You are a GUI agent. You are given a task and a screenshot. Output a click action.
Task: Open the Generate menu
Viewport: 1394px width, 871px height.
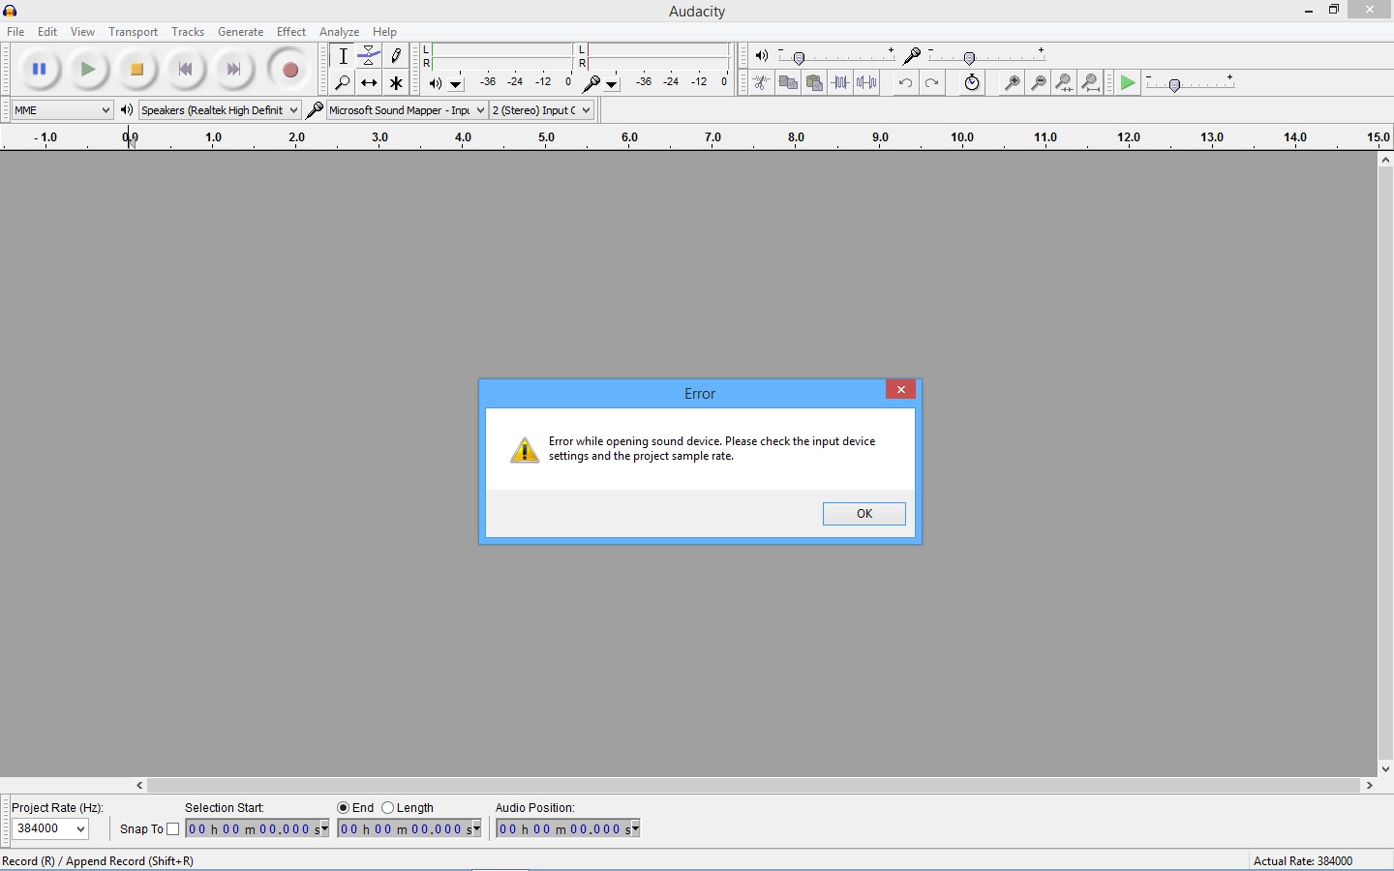[x=241, y=31]
